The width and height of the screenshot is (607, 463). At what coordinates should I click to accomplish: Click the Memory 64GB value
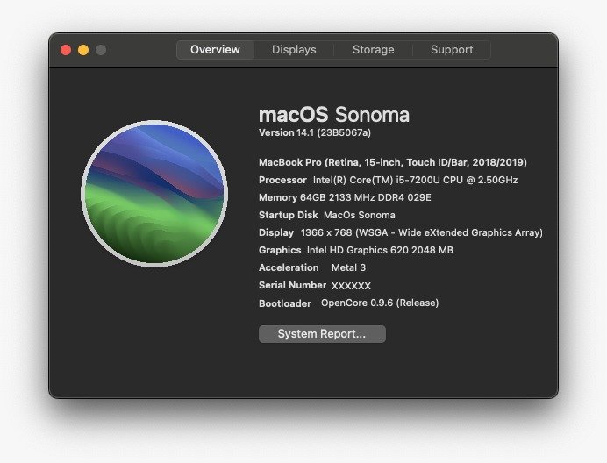(366, 197)
